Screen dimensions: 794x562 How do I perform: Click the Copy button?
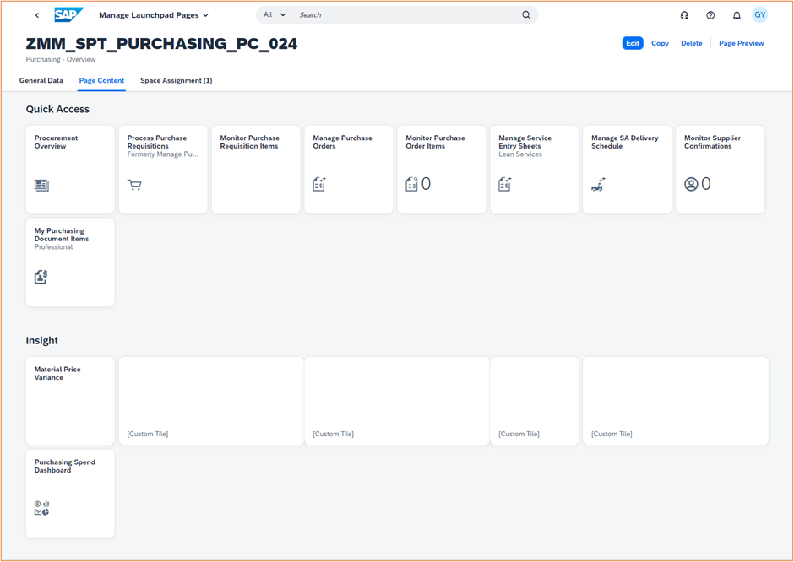pos(660,43)
